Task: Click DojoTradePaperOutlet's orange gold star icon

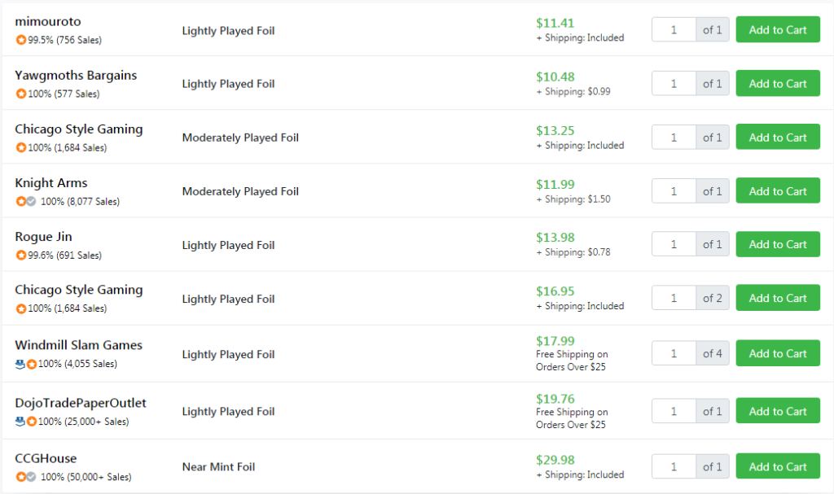Action: (x=32, y=422)
